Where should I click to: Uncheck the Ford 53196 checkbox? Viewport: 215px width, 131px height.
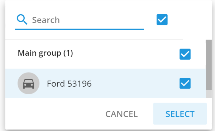point(185,83)
